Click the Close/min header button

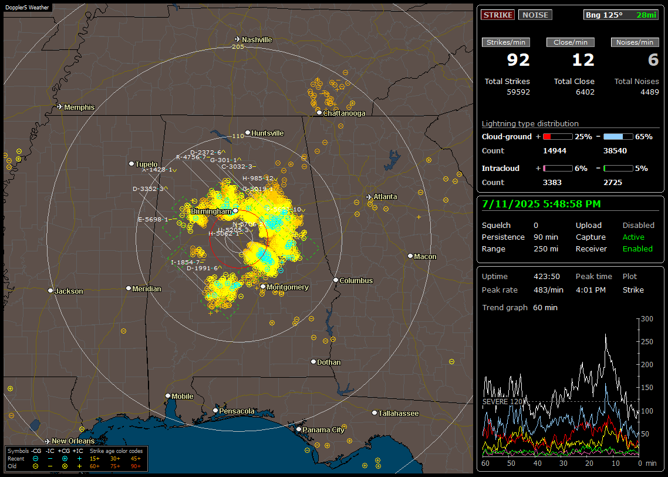[x=571, y=42]
